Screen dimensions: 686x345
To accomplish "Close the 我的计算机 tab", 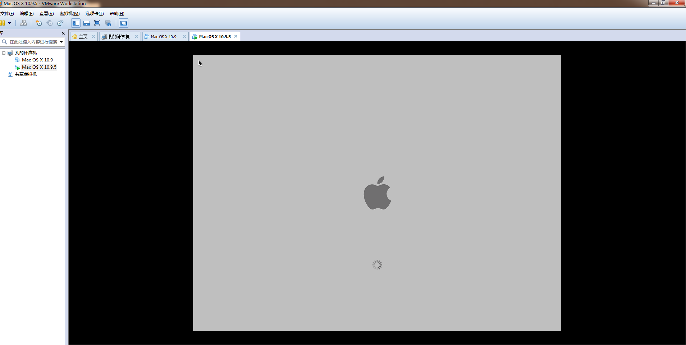I will [137, 36].
